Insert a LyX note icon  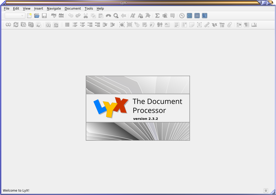pos(192,25)
